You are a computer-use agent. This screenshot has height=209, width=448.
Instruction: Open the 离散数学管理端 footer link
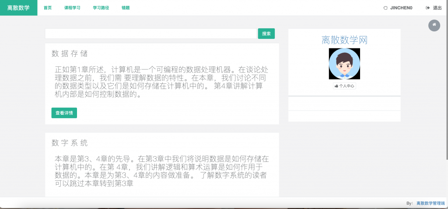tap(430, 203)
